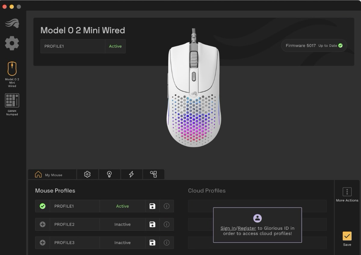Show info for PROFILE3
The height and width of the screenshot is (255, 361).
[x=167, y=243]
